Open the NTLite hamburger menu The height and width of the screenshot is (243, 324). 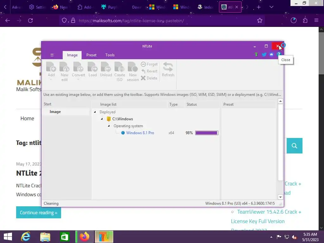[x=52, y=55]
